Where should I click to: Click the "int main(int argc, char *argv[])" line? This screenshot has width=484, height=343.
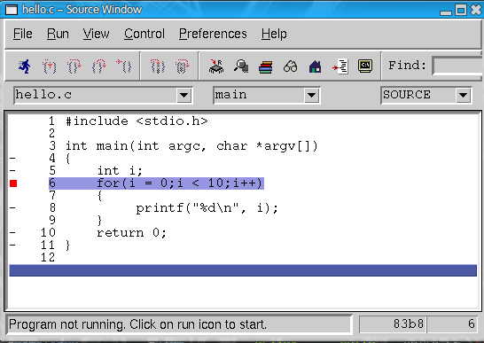[x=191, y=146]
